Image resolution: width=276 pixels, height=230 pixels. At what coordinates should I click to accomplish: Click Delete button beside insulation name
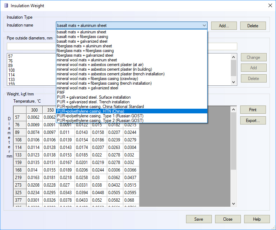(253, 26)
